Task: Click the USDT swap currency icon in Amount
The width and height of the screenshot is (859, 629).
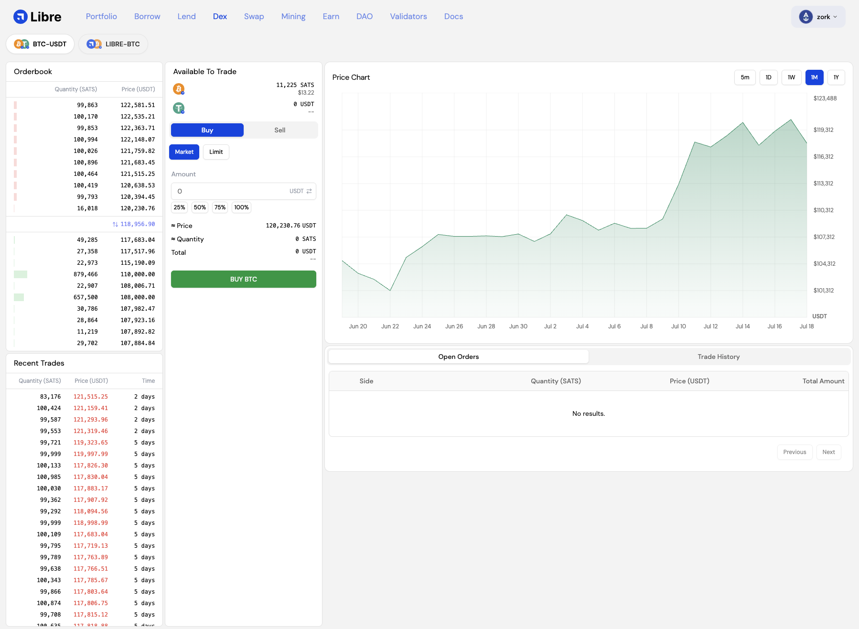Action: (309, 191)
